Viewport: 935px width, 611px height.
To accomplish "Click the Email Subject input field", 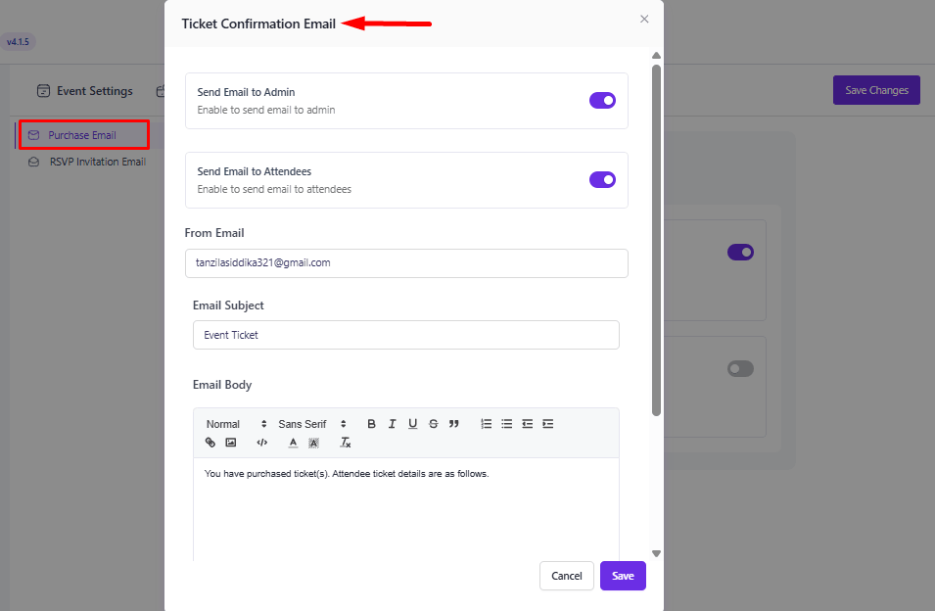I will (x=405, y=335).
